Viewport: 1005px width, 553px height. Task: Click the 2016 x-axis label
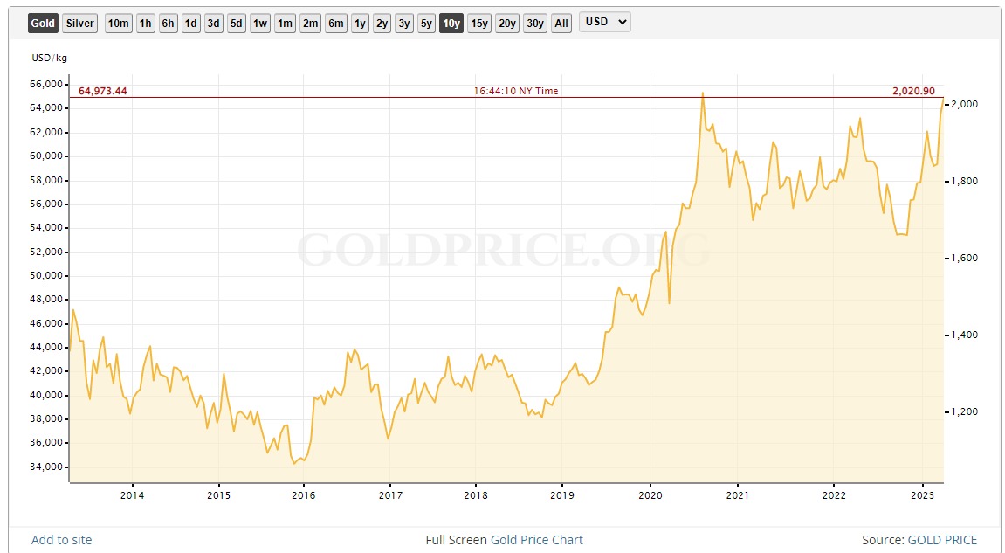coord(304,495)
